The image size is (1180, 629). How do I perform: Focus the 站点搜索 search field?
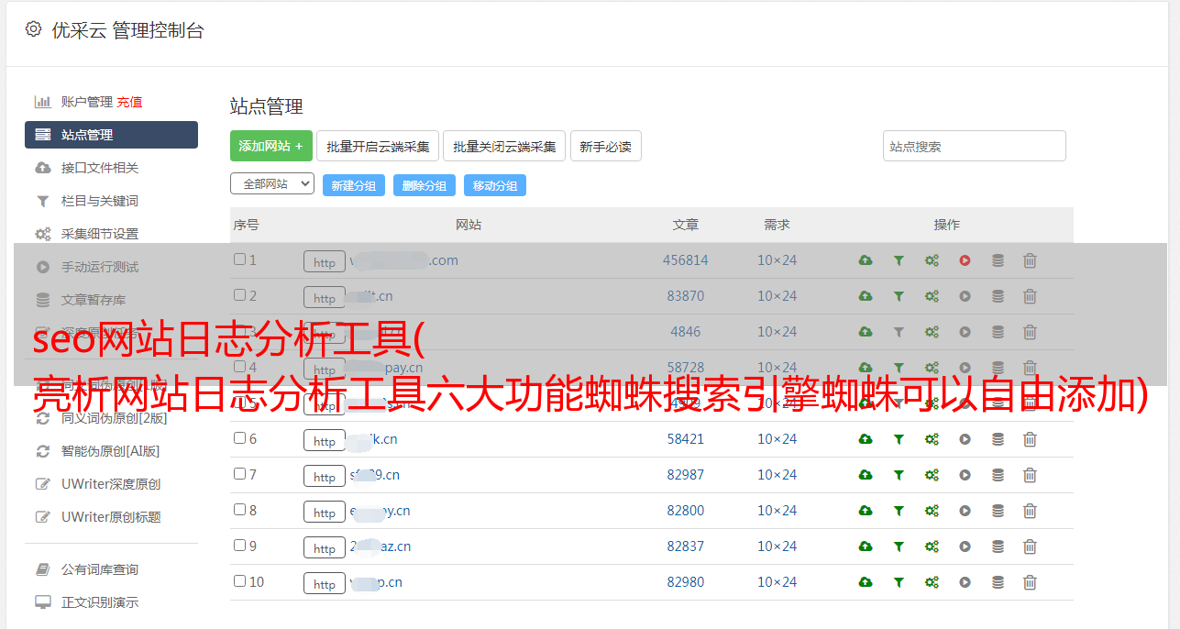point(975,146)
